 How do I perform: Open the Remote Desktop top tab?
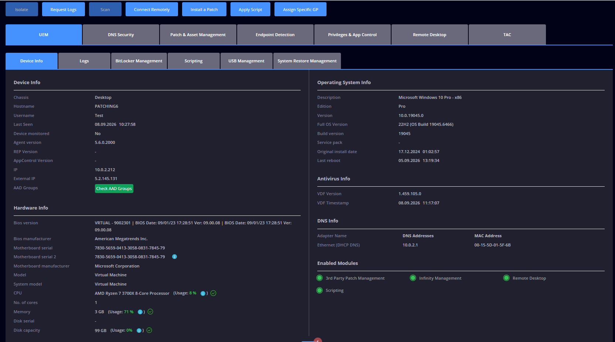430,35
